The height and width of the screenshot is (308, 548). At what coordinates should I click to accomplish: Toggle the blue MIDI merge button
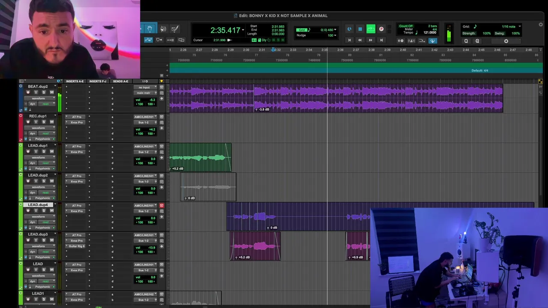(x=432, y=41)
